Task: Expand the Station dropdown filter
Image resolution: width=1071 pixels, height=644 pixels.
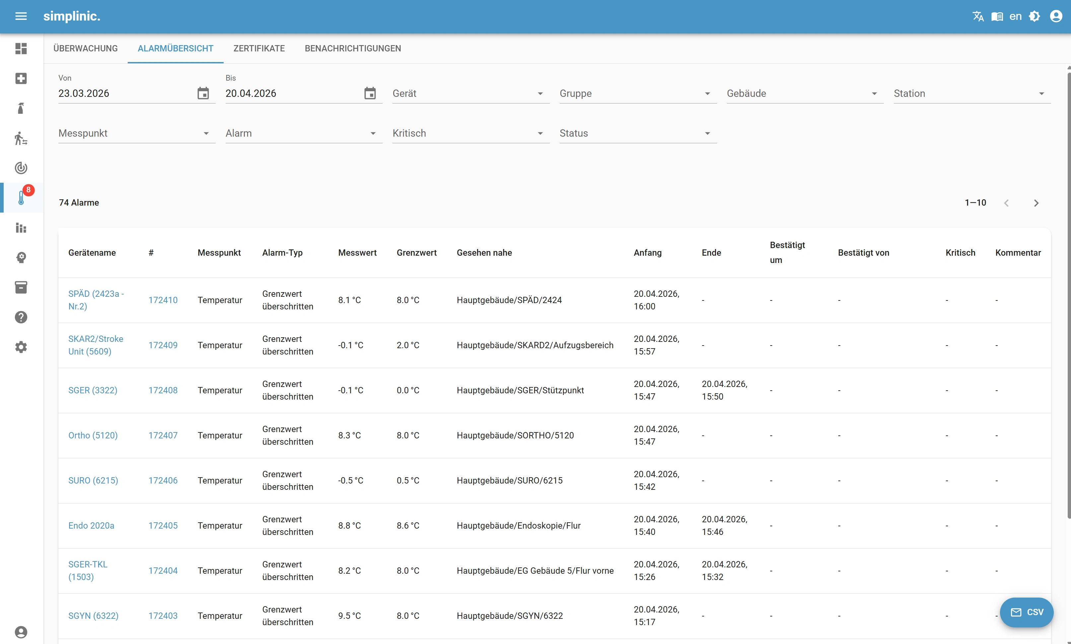Action: click(x=971, y=94)
